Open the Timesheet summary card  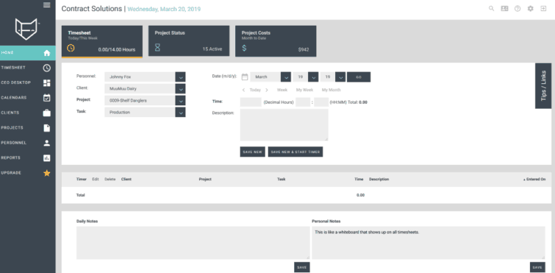pyautogui.click(x=102, y=42)
